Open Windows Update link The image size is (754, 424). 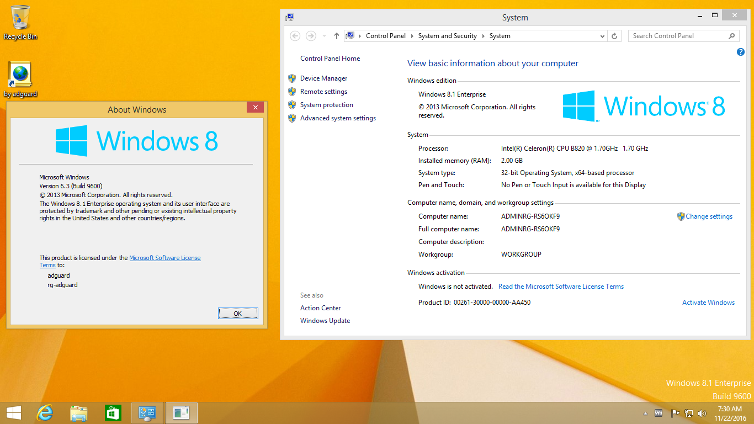325,321
